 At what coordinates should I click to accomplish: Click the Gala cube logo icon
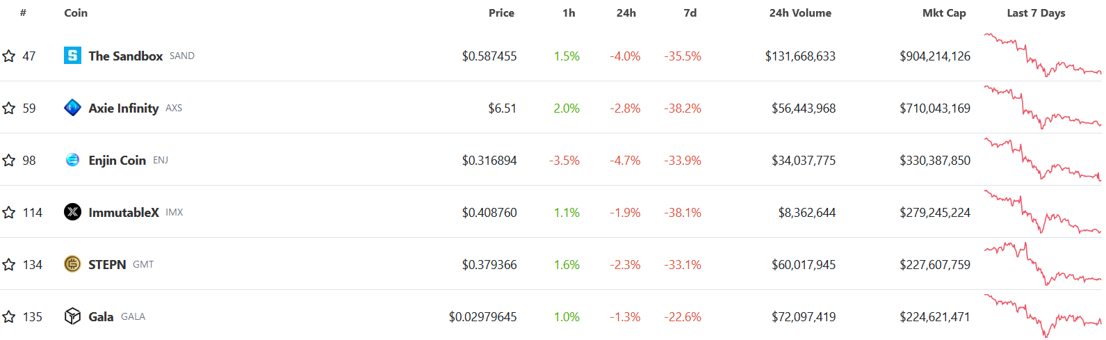pyautogui.click(x=72, y=316)
